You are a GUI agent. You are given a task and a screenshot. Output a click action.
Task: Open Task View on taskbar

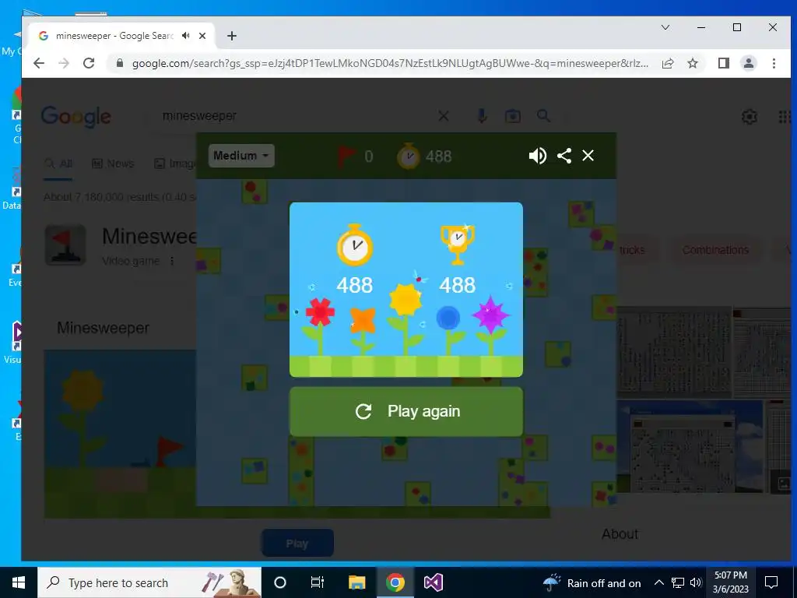[318, 582]
